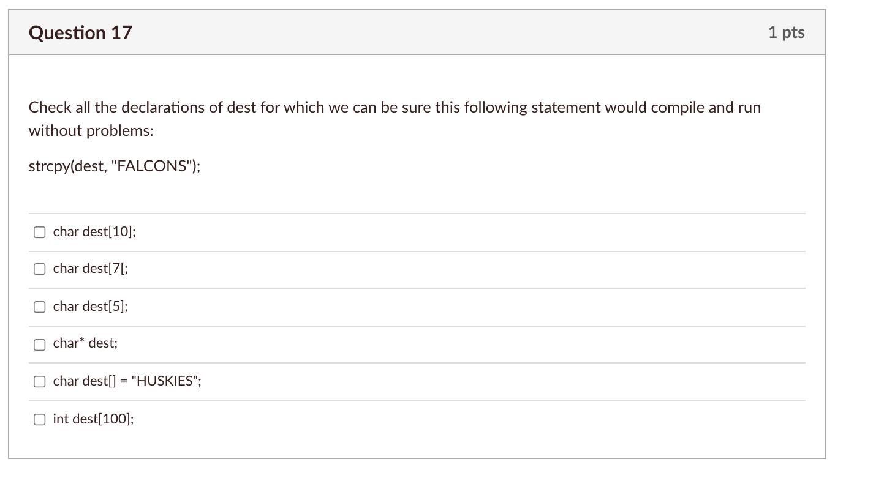The image size is (884, 481).
Task: Click the 'Question 17' heading
Action: [x=80, y=32]
